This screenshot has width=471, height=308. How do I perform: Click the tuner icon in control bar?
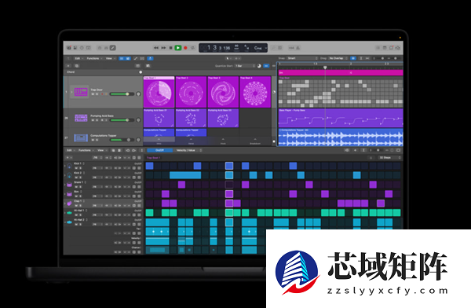[x=273, y=48]
